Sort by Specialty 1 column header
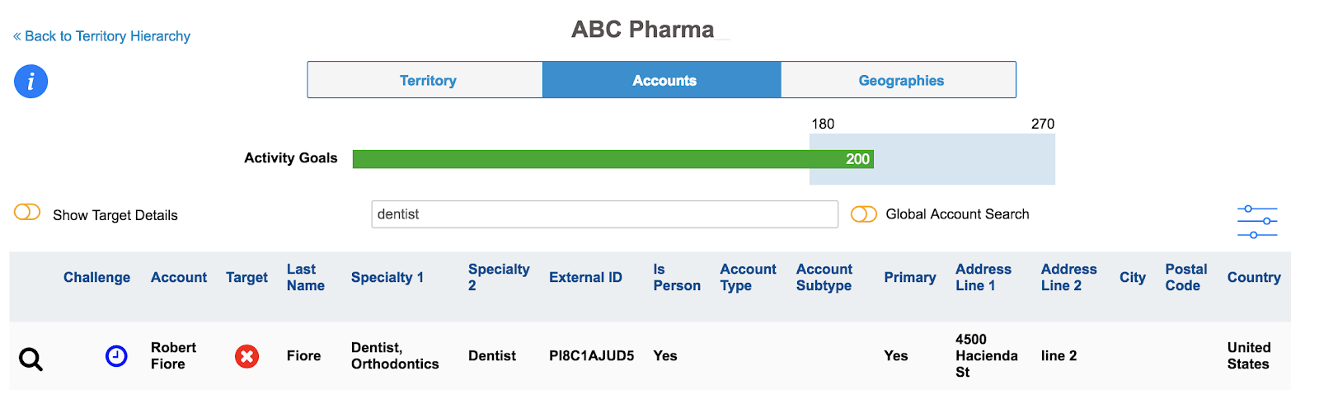This screenshot has height=418, width=1319. point(387,278)
